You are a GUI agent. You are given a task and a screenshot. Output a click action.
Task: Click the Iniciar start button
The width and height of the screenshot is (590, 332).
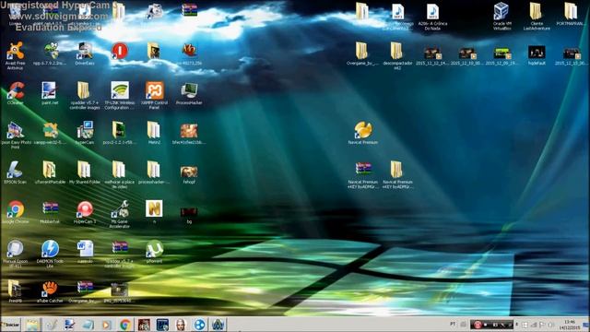(x=10, y=325)
